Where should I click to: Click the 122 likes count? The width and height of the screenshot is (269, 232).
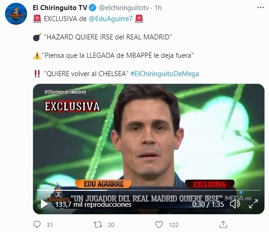pos(174,225)
